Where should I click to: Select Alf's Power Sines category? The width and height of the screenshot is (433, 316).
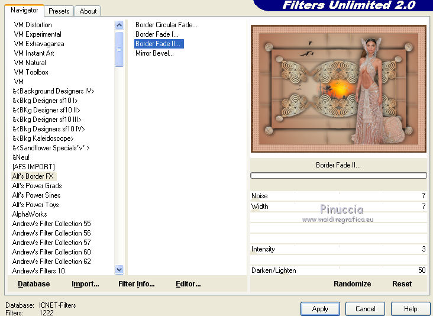(37, 195)
